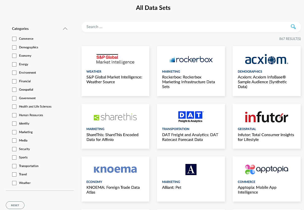
Task: Click GEOSPATIAL tag on Infutor card
Action: click(247, 129)
